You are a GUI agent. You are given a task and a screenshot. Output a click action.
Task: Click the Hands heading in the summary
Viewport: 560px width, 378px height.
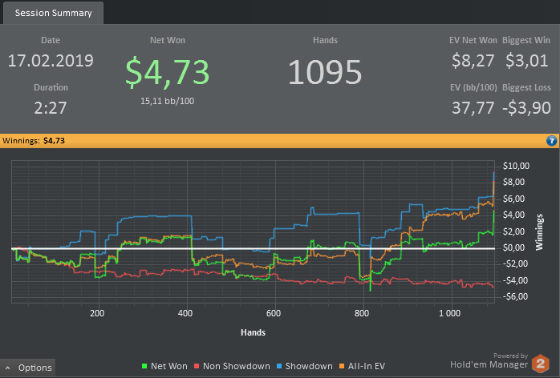[x=326, y=40]
